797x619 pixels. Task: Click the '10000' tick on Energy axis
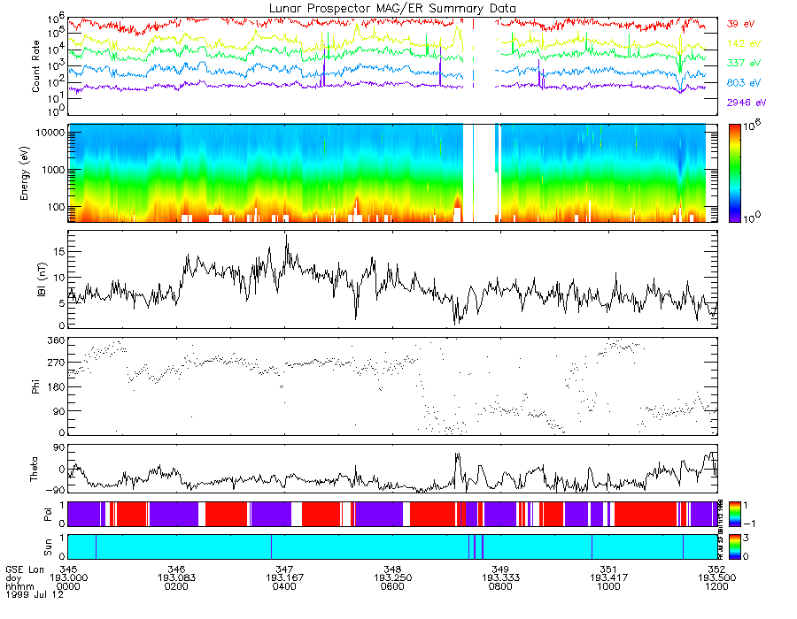pos(50,133)
